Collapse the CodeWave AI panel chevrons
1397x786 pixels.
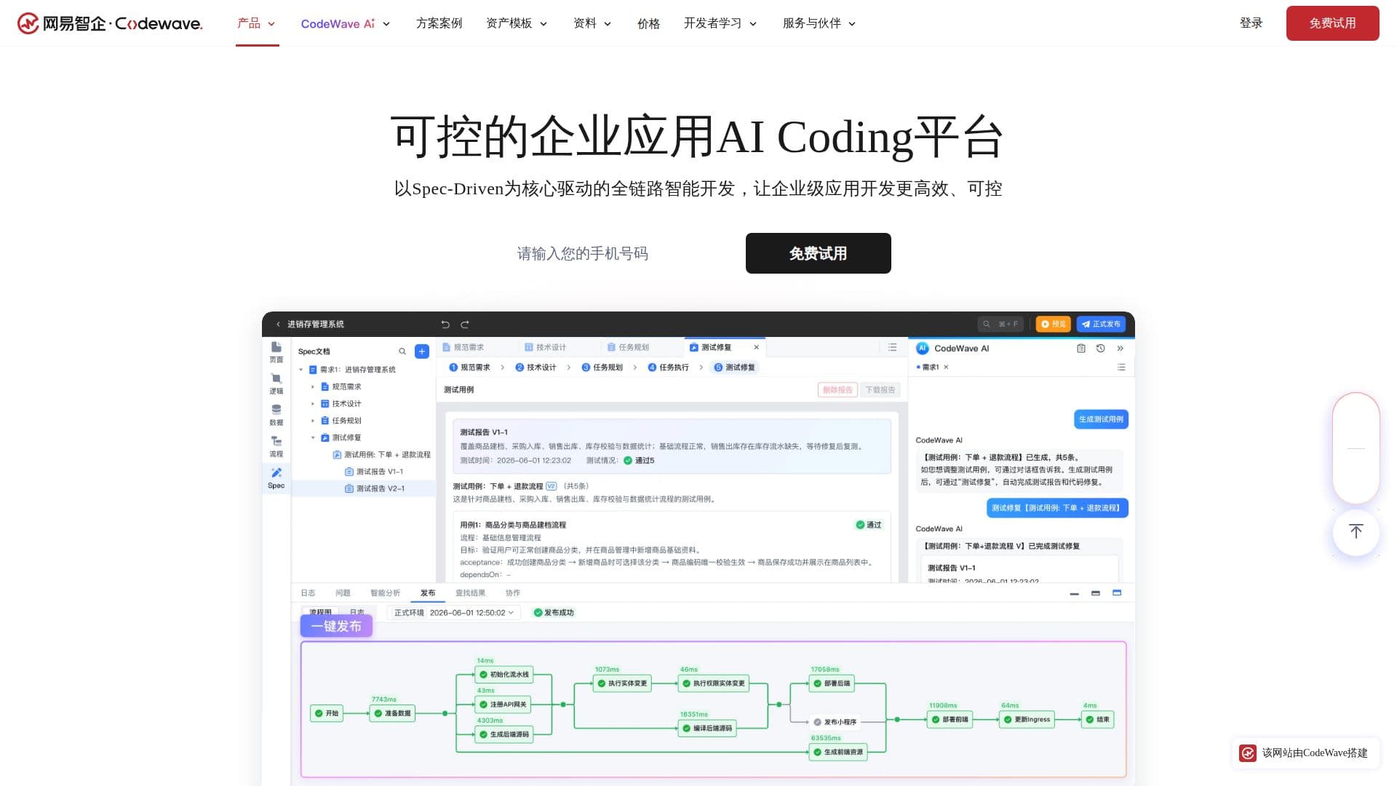pyautogui.click(x=1121, y=349)
